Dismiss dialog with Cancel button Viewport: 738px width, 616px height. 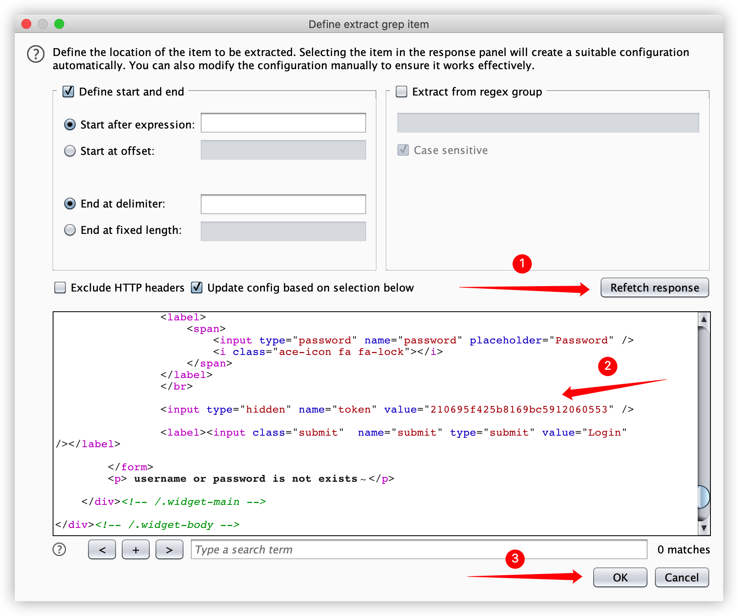coord(681,577)
